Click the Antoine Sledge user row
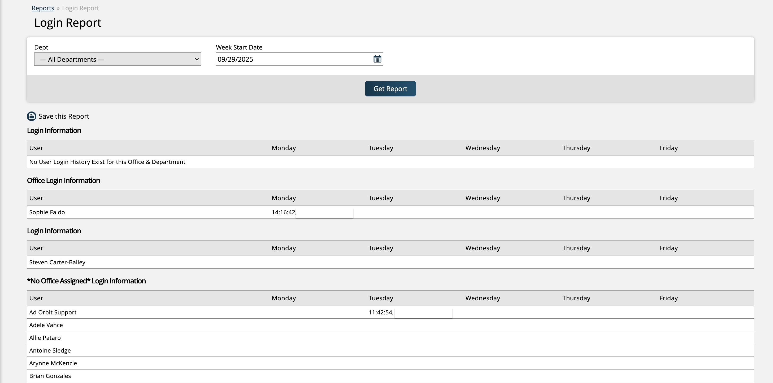 (x=50, y=350)
